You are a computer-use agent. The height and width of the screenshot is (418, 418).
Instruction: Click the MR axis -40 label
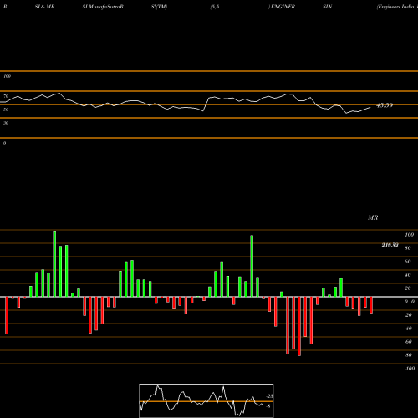pos(408,329)
